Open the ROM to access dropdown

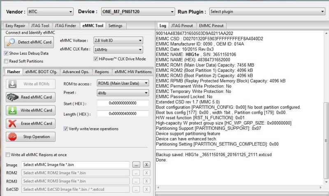point(123,83)
